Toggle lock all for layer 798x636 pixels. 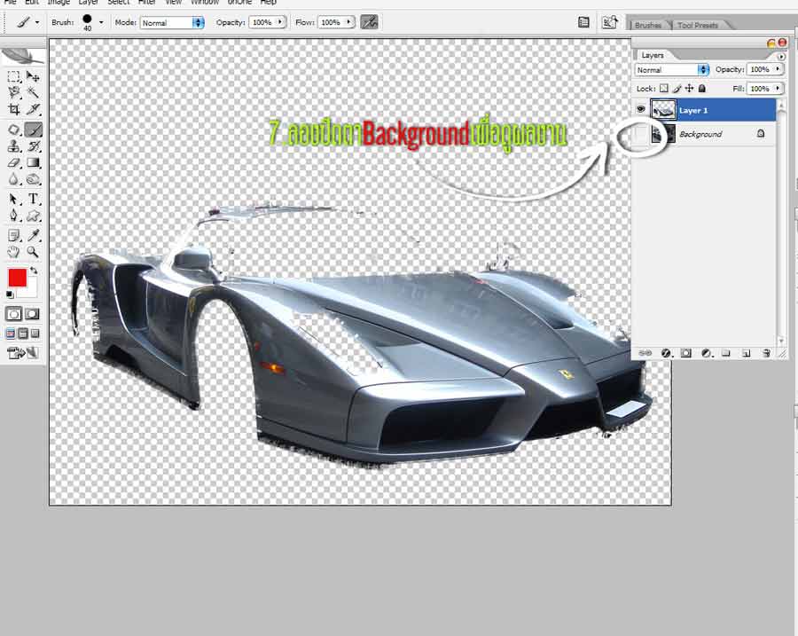702,89
